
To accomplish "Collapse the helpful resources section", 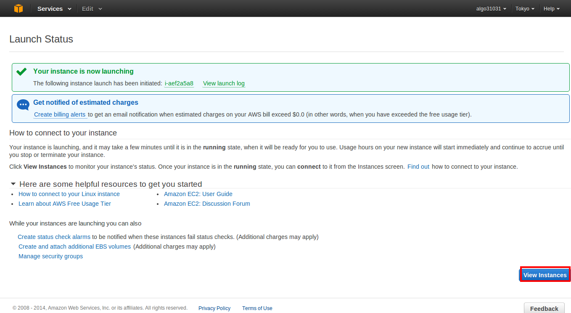I will coord(13,184).
